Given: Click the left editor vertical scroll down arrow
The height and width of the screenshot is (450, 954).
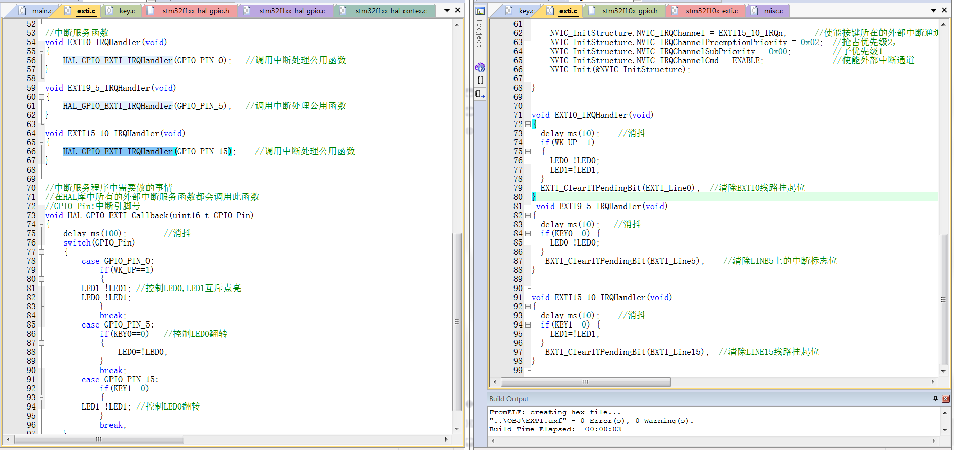Looking at the screenshot, I should pos(457,429).
